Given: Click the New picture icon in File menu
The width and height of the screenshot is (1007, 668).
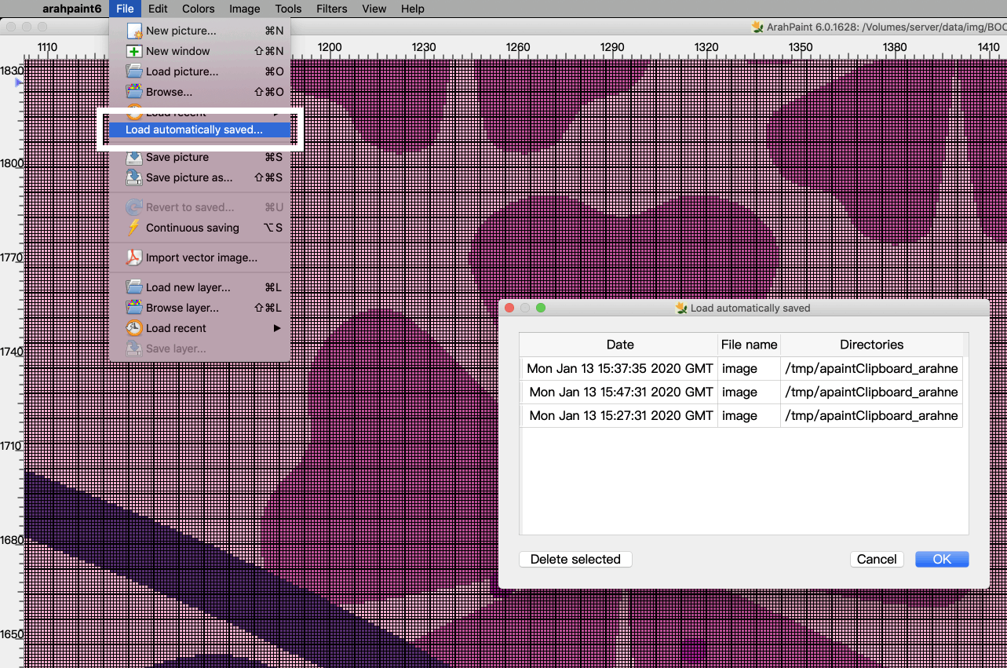Looking at the screenshot, I should click(134, 31).
